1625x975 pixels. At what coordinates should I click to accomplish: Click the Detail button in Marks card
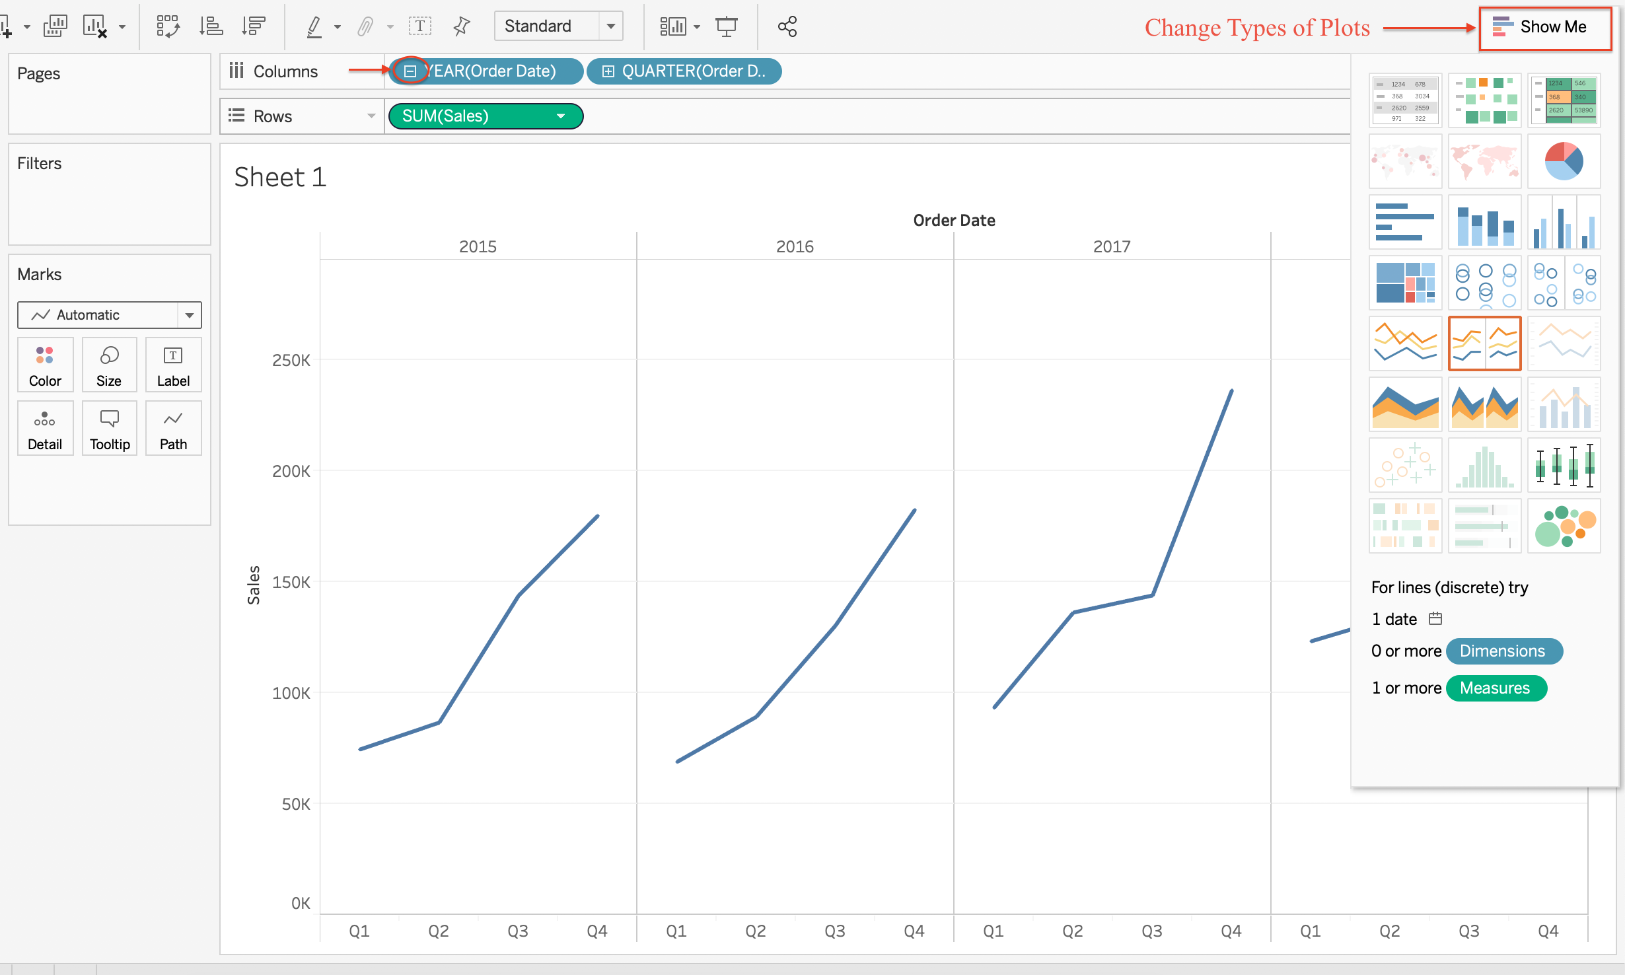[45, 429]
